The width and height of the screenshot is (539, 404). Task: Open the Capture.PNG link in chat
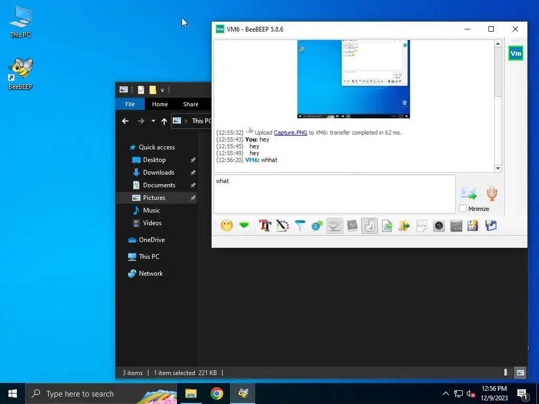click(291, 133)
